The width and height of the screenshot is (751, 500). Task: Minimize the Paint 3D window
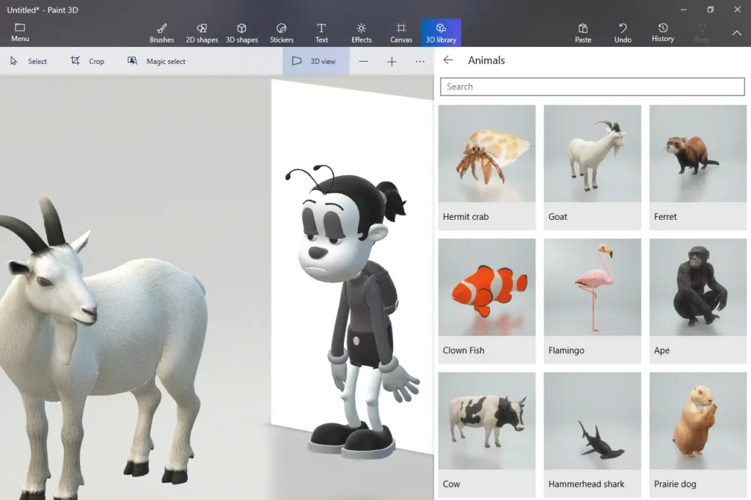pos(684,10)
